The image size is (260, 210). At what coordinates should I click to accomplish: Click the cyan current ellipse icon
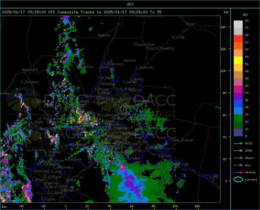pyautogui.click(x=238, y=179)
